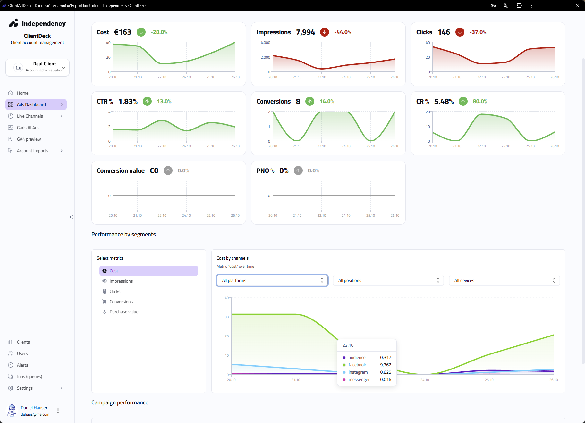The width and height of the screenshot is (585, 423).
Task: Click the Home icon in sidebar
Action: coord(11,93)
